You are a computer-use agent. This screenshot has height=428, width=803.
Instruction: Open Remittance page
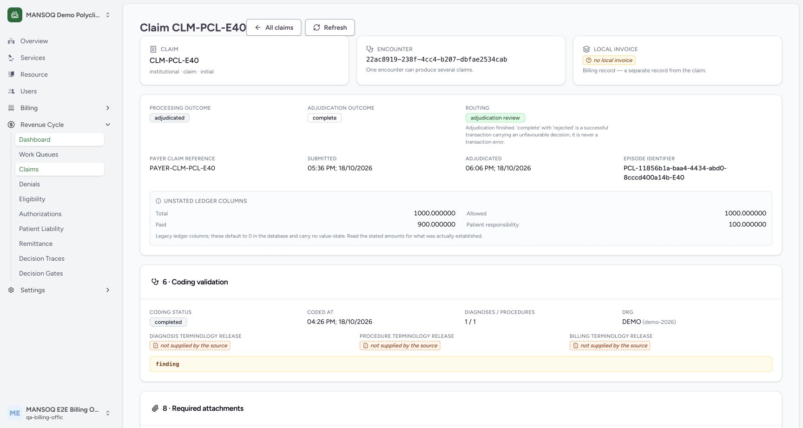point(59,244)
